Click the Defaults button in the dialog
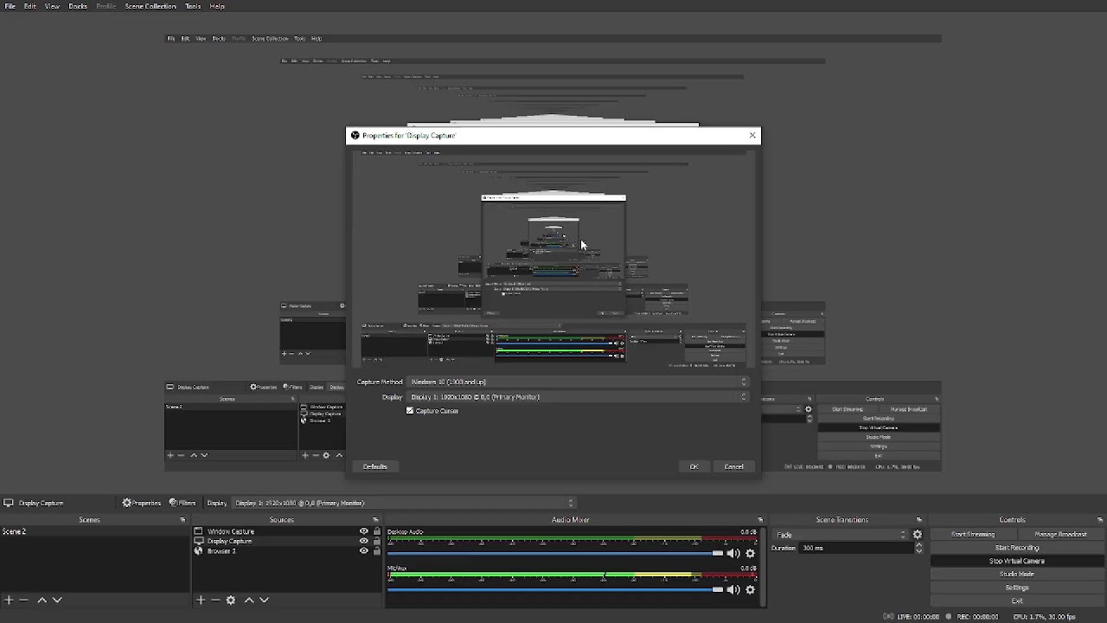 coord(375,466)
